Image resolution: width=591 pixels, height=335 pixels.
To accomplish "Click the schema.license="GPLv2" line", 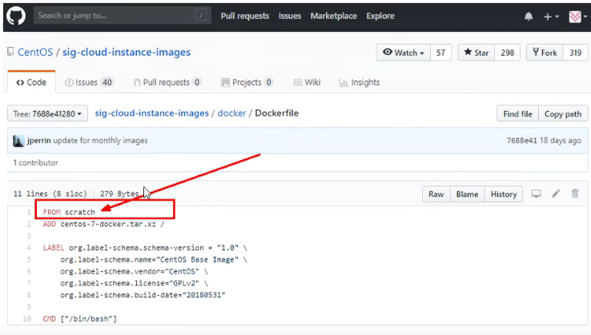I will click(134, 283).
